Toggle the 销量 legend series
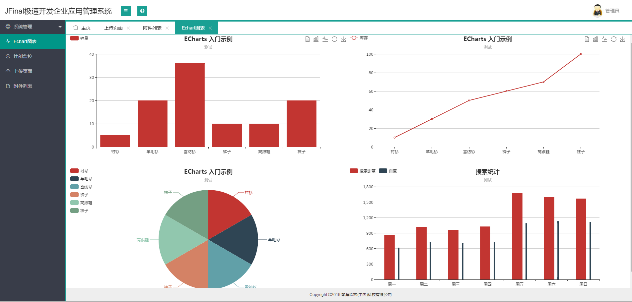The width and height of the screenshot is (632, 302). (79, 38)
